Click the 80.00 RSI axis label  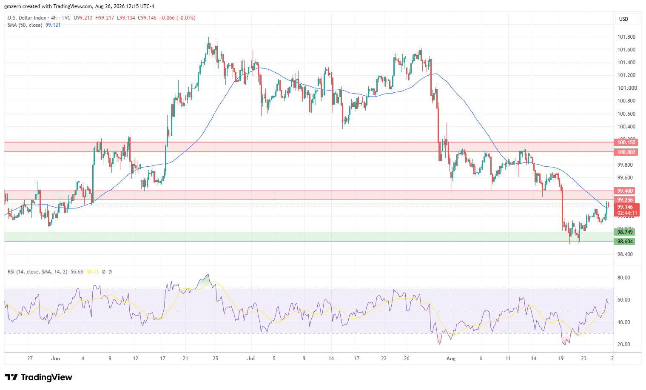coord(624,278)
